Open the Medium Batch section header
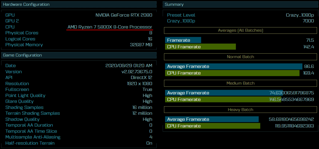This screenshot has width=319, height=149. 240,83
